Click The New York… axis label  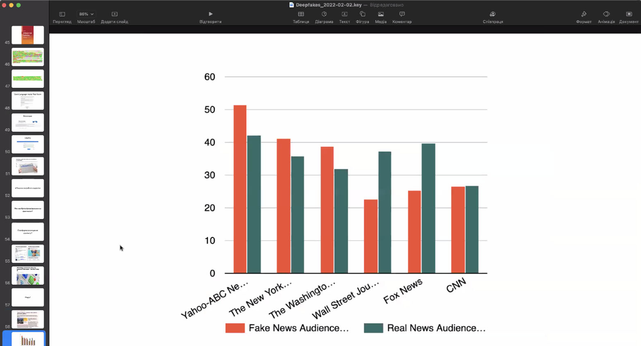(x=260, y=299)
